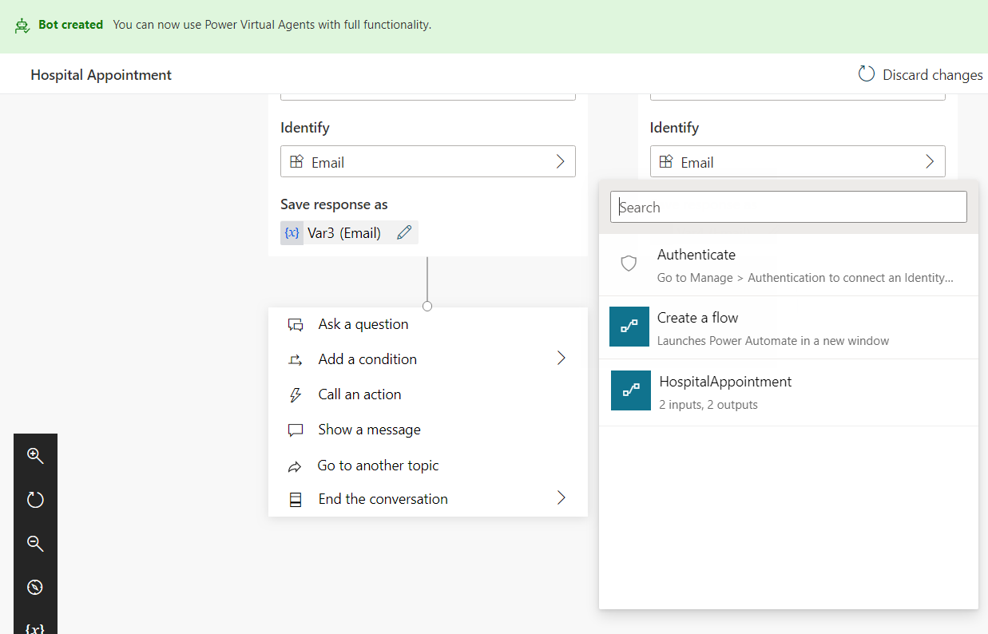Click the circular reset view icon
This screenshot has width=988, height=634.
[x=34, y=500]
